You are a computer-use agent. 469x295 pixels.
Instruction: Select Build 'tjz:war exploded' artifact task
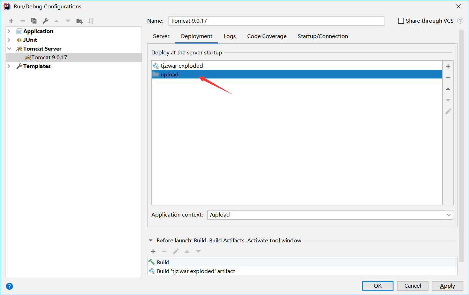point(302,271)
